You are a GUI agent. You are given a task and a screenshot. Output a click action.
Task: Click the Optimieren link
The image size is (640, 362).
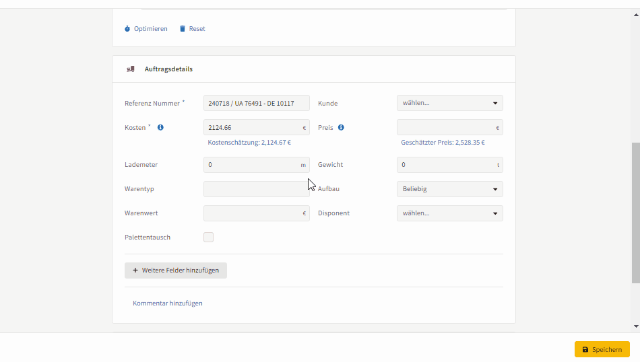[146, 28]
